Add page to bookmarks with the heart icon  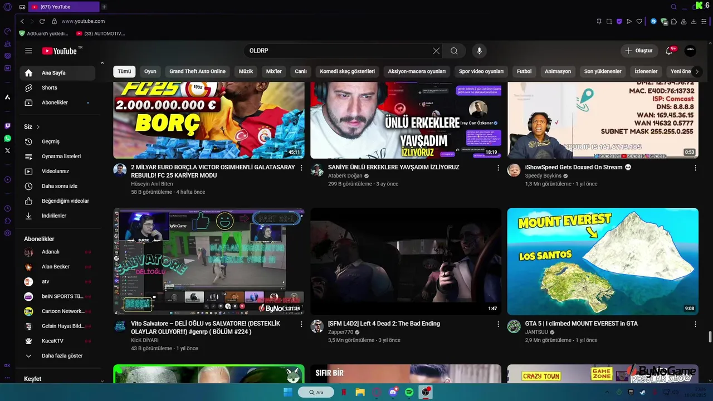point(639,21)
